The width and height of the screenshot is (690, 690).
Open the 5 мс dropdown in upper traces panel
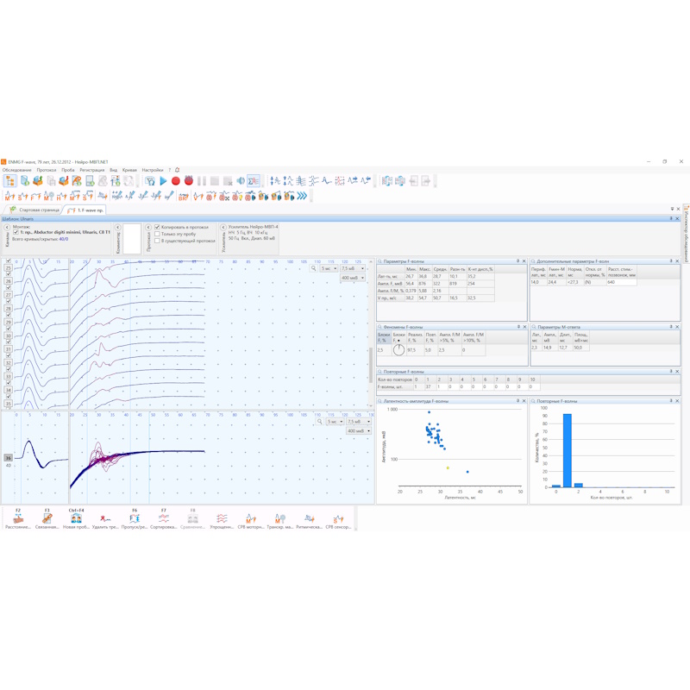(x=329, y=268)
